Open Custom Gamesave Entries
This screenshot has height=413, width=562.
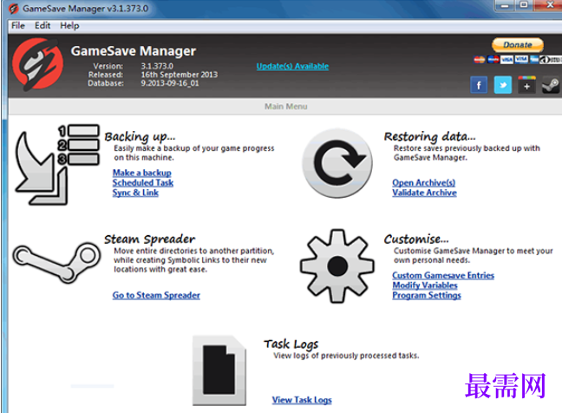pyautogui.click(x=443, y=275)
